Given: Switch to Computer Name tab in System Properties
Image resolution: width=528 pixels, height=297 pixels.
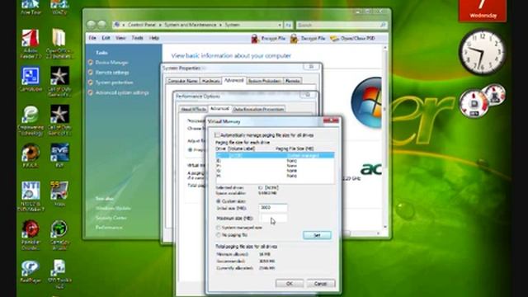Looking at the screenshot, I should click(182, 81).
